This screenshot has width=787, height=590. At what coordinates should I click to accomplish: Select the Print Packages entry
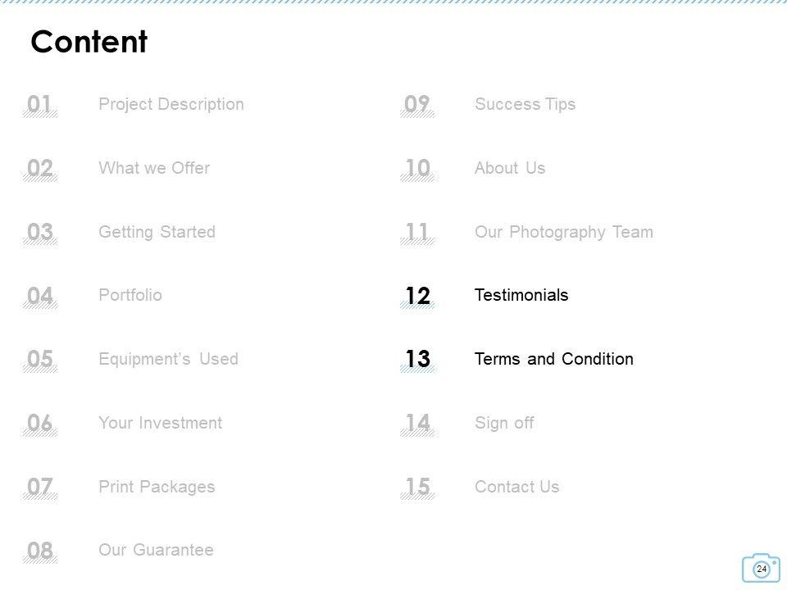(x=157, y=487)
